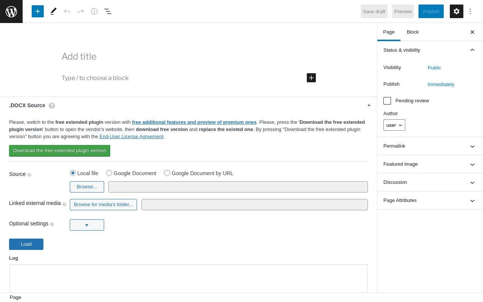Image resolution: width=483 pixels, height=302 pixels.
Task: Click the Redo arrow icon
Action: pyautogui.click(x=81, y=11)
